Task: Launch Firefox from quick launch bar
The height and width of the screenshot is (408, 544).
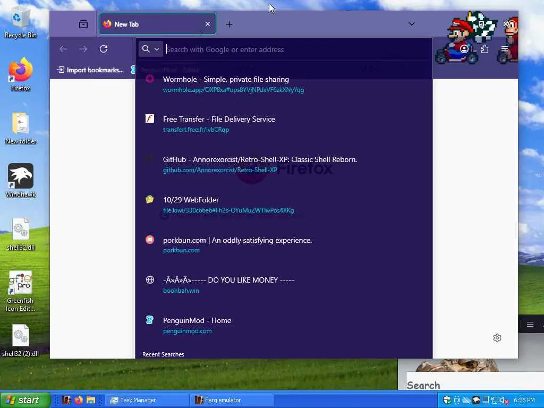Action: (79, 399)
